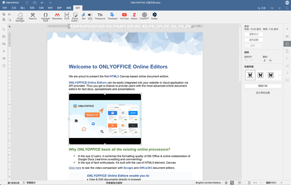Undo the last action
This screenshot has height=185, width=291.
pos(42,3)
